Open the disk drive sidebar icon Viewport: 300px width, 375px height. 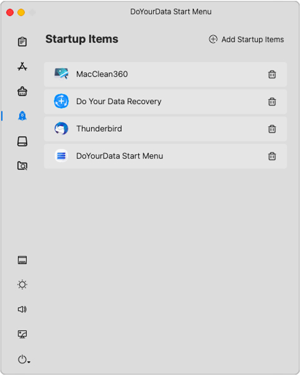(x=22, y=141)
